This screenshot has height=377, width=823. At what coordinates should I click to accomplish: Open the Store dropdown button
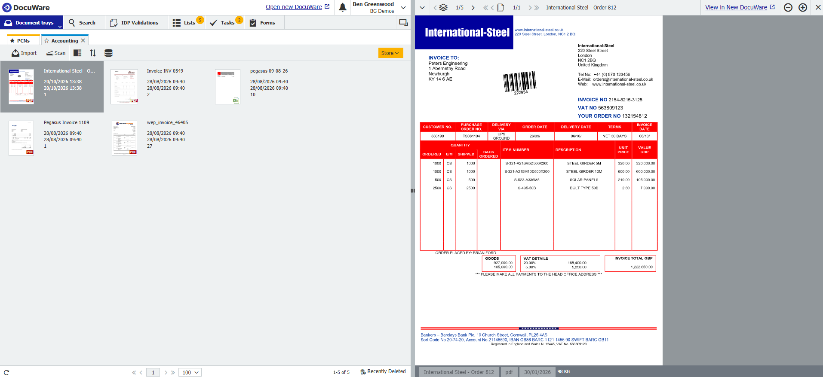390,53
